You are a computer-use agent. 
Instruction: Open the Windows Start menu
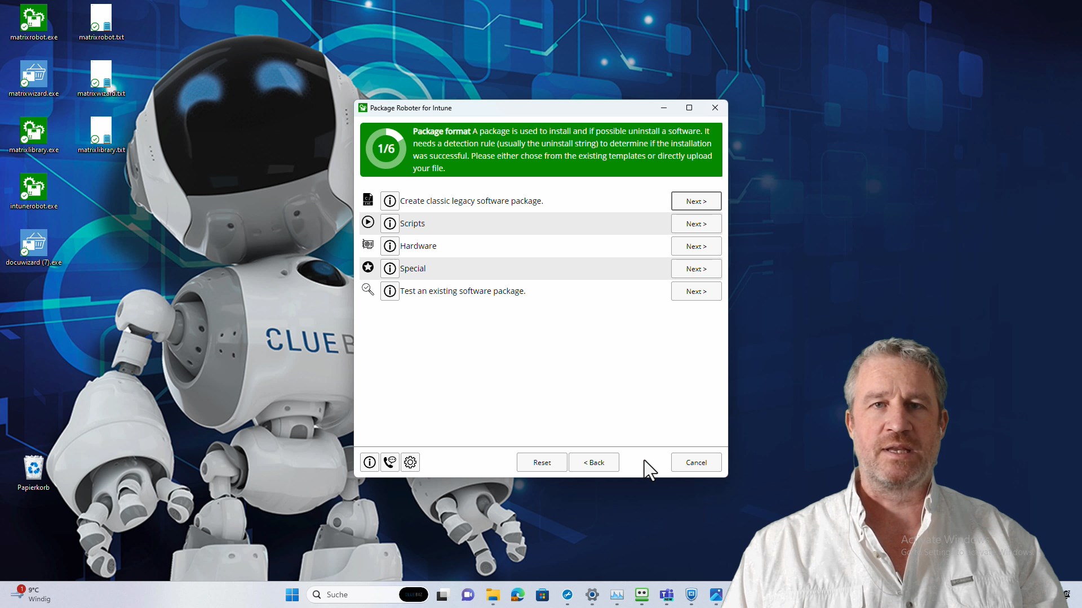click(292, 594)
